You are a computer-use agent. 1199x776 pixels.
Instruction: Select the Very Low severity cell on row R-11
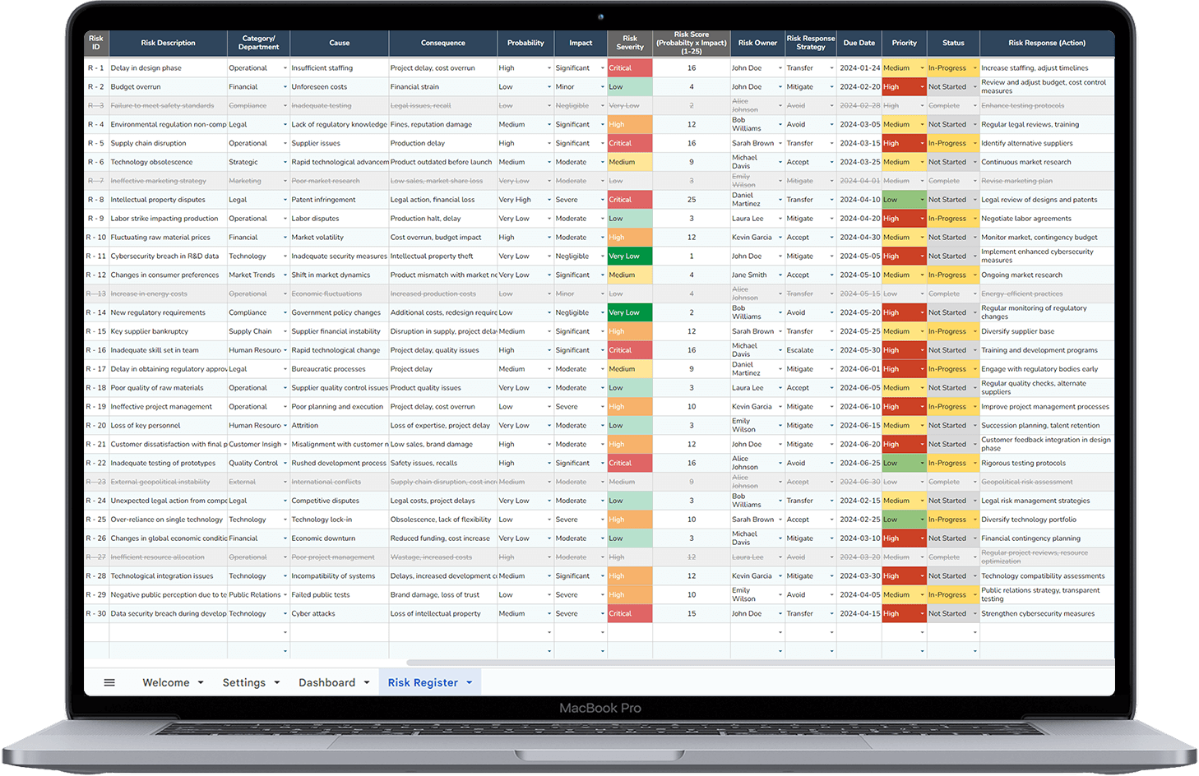pyautogui.click(x=629, y=256)
